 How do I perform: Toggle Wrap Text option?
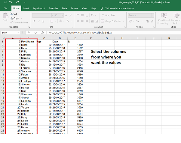coord(108,15)
